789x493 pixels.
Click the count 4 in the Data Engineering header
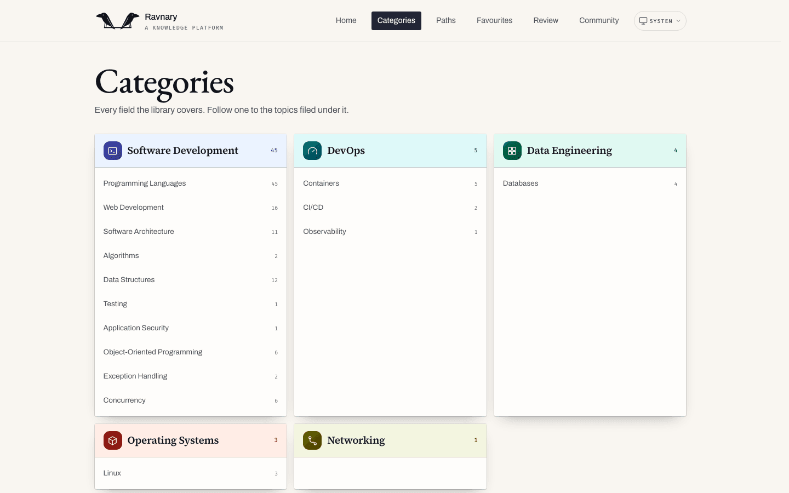tap(676, 151)
